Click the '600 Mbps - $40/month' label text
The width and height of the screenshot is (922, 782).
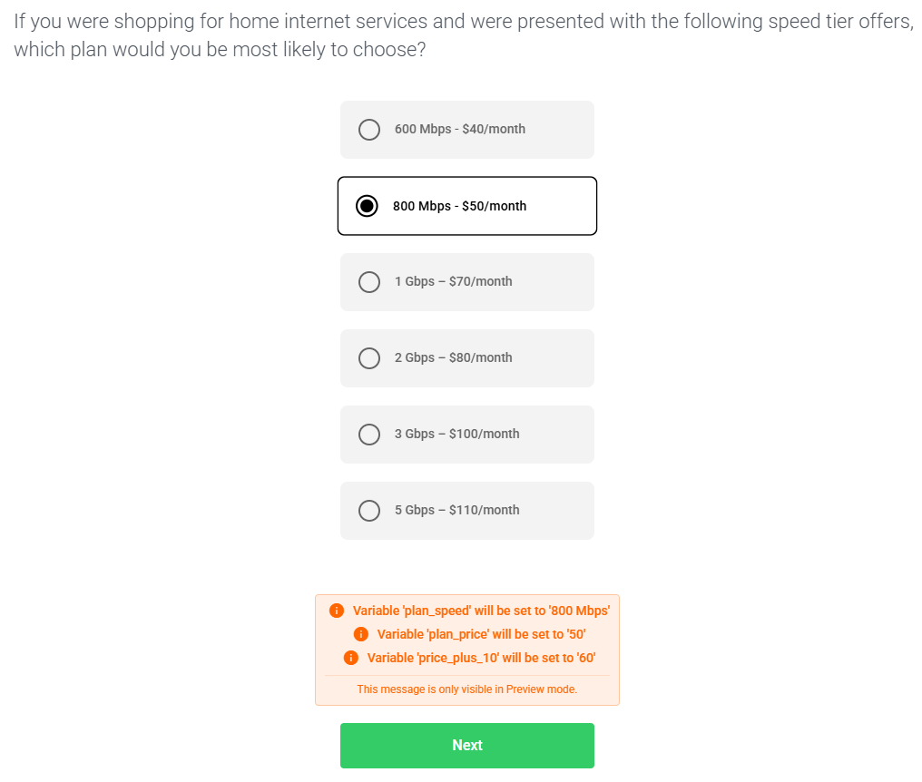pyautogui.click(x=460, y=129)
